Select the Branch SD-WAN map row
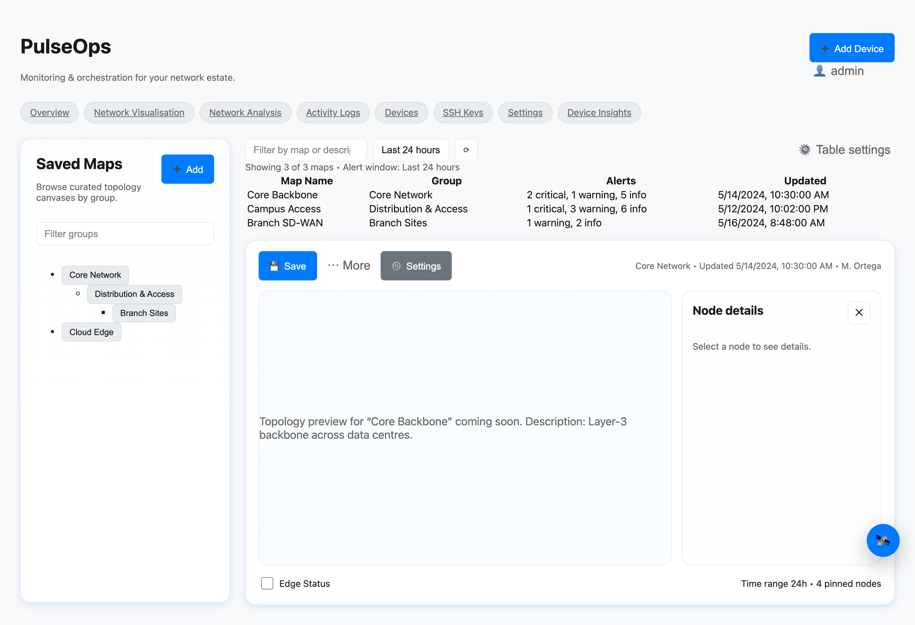The width and height of the screenshot is (915, 625). (285, 223)
